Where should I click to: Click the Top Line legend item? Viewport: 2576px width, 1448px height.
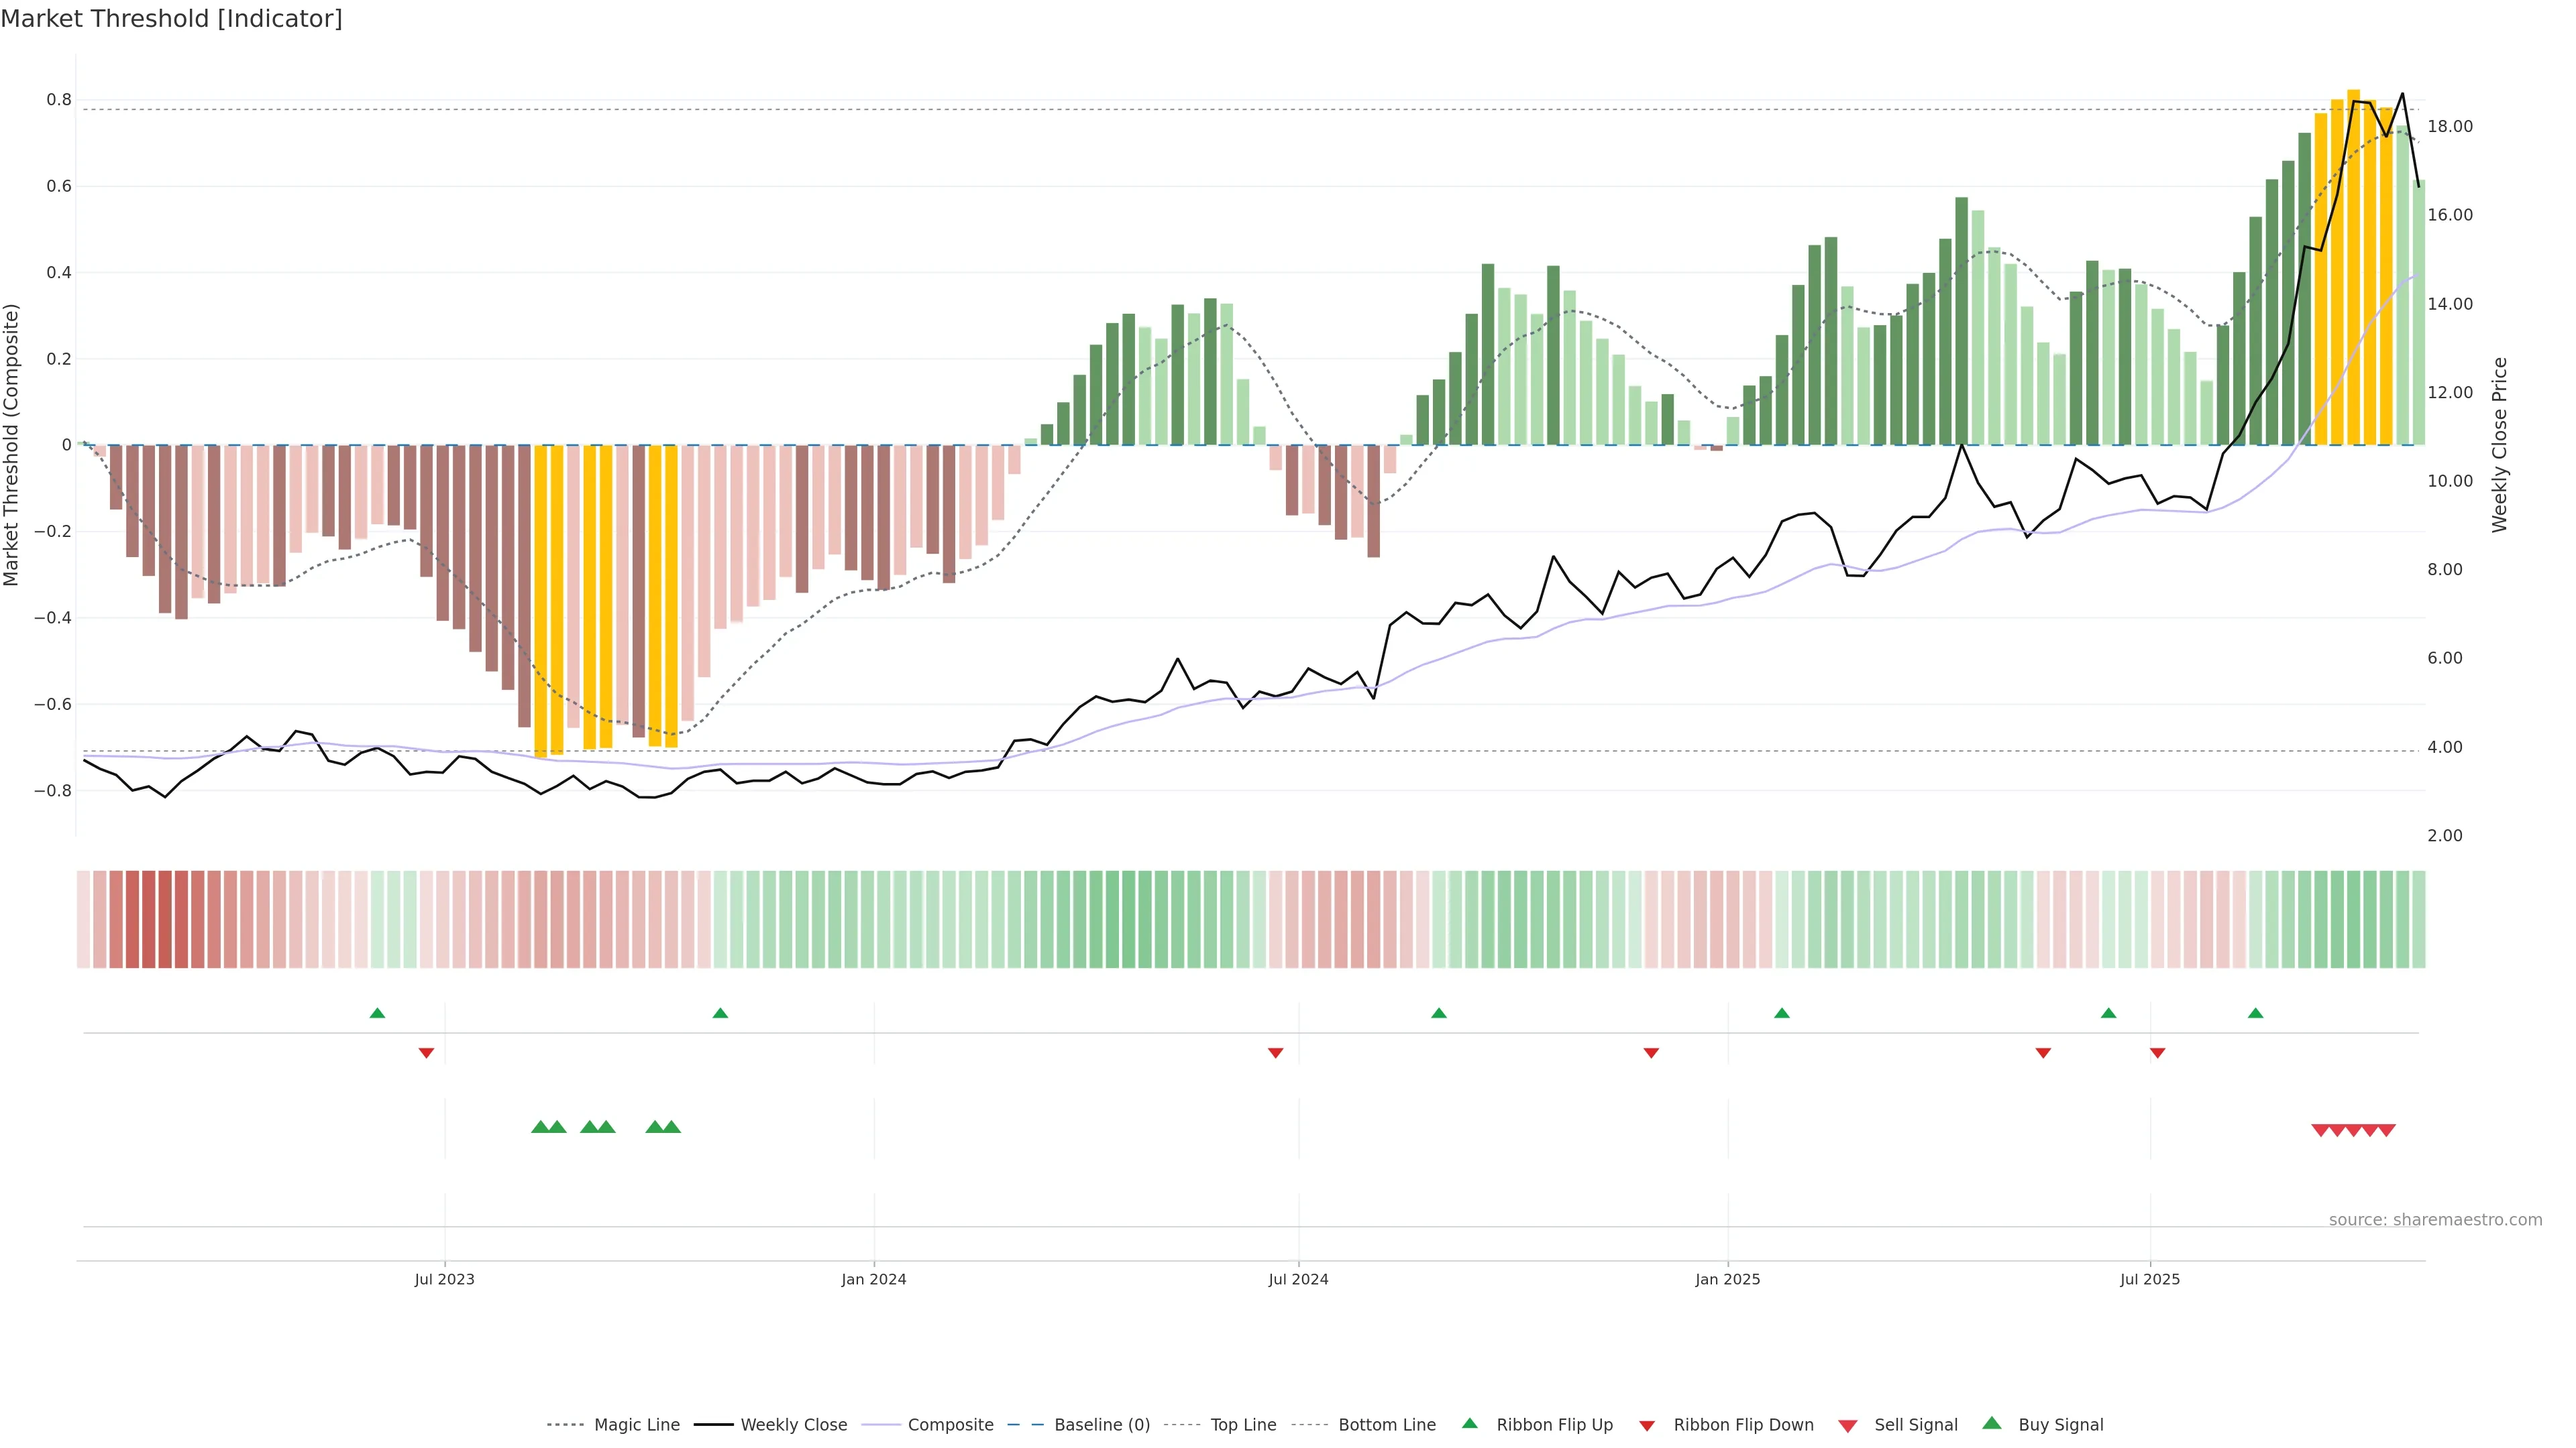[x=1243, y=1424]
